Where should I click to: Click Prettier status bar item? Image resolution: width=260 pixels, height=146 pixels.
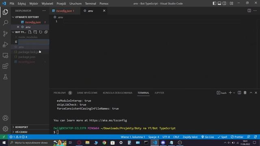tap(237, 137)
